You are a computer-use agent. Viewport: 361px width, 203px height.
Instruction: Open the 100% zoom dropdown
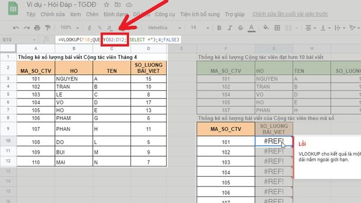(x=70, y=28)
